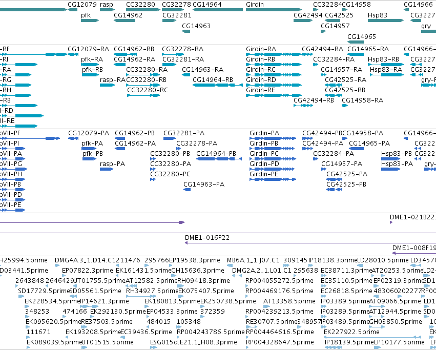The height and width of the screenshot is (350, 436).
Task: Select transcript CG14957-RA
Action: (x=323, y=75)
